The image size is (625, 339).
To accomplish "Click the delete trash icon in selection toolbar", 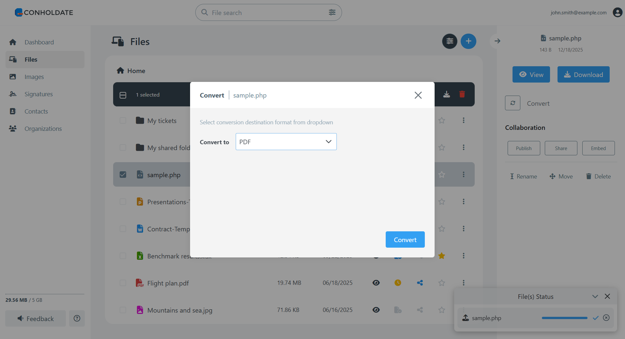I will pos(462,94).
